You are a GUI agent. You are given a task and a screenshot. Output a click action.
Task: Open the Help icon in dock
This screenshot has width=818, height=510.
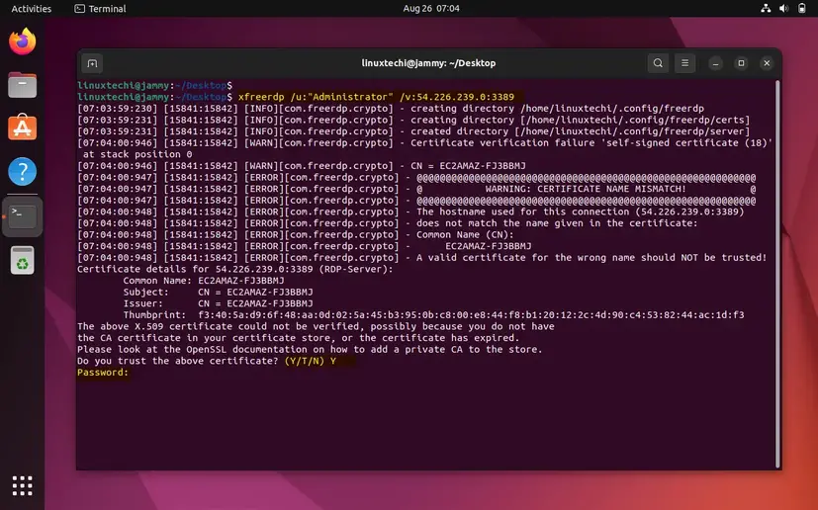tap(22, 171)
